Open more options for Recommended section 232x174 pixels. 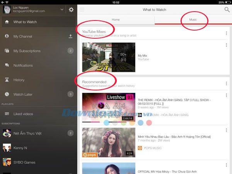tap(226, 84)
